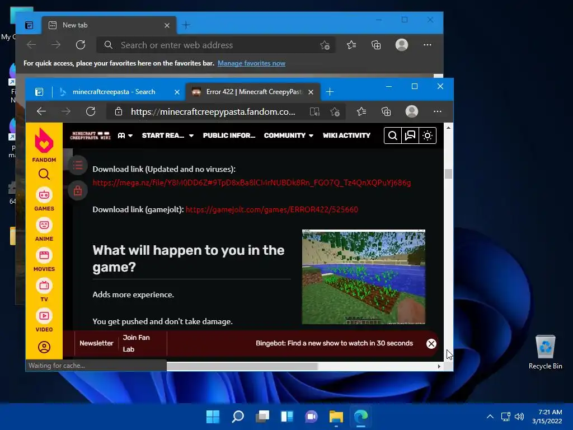Screen dimensions: 573x430
Task: Click the Newsletter button in bottom banner
Action: [x=96, y=343]
